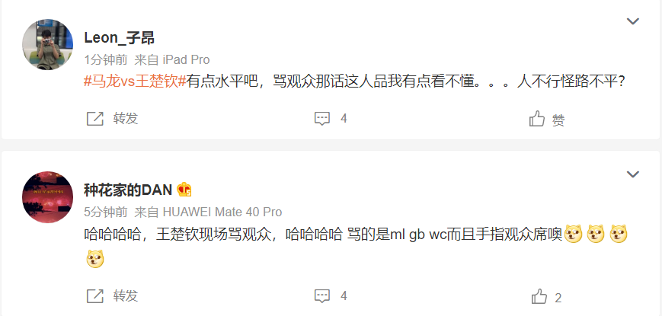Click the repost icon on Leon_子昂's post

[x=95, y=119]
